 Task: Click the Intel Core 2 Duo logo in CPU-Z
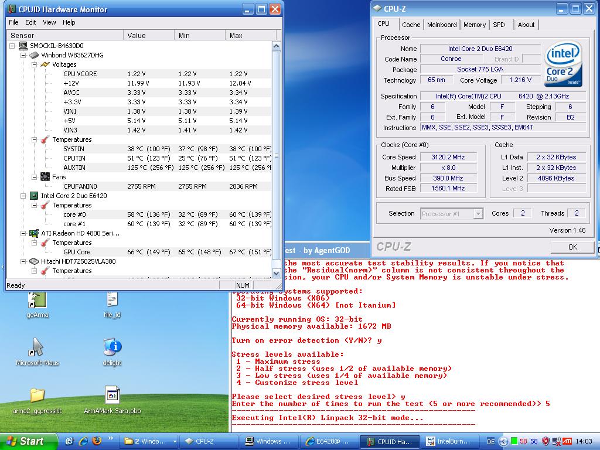564,63
